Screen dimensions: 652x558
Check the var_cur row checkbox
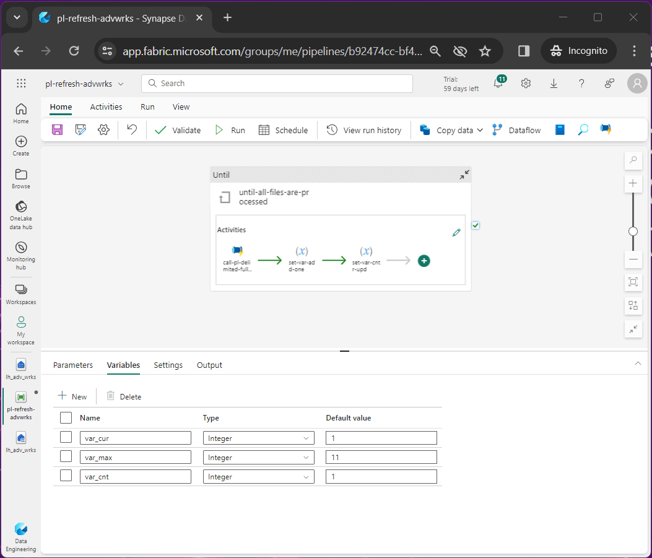click(66, 438)
